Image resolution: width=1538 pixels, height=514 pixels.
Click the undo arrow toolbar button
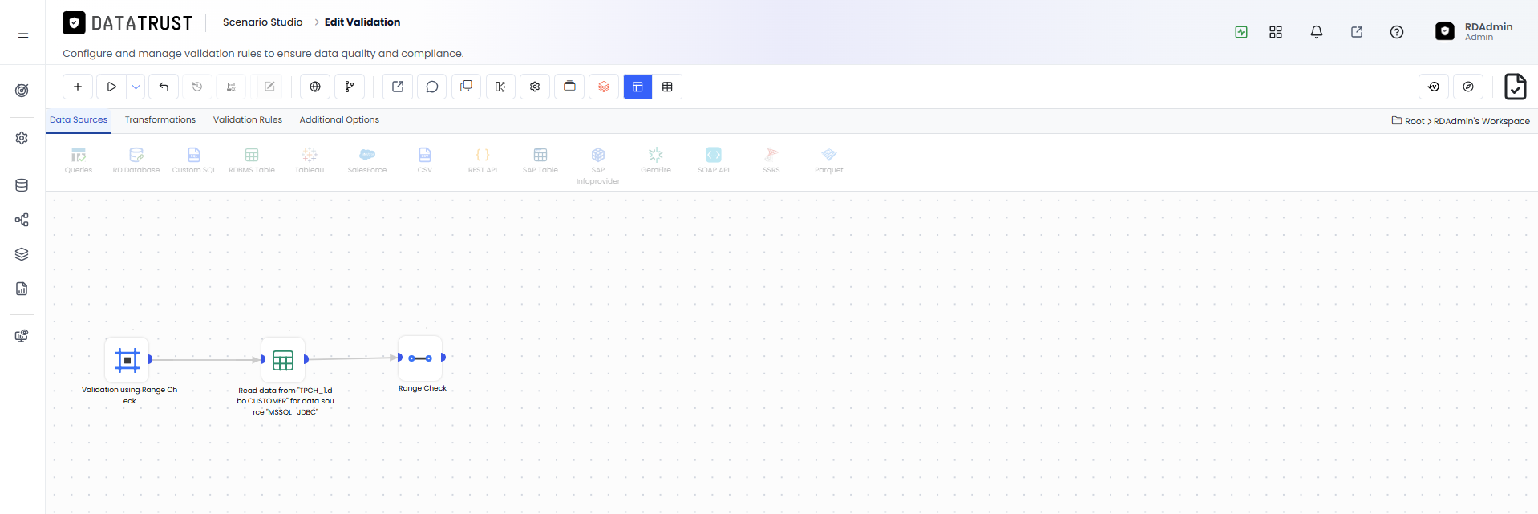164,87
